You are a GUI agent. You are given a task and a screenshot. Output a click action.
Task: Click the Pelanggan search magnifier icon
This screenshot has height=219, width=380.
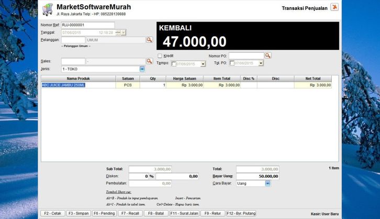149,40
